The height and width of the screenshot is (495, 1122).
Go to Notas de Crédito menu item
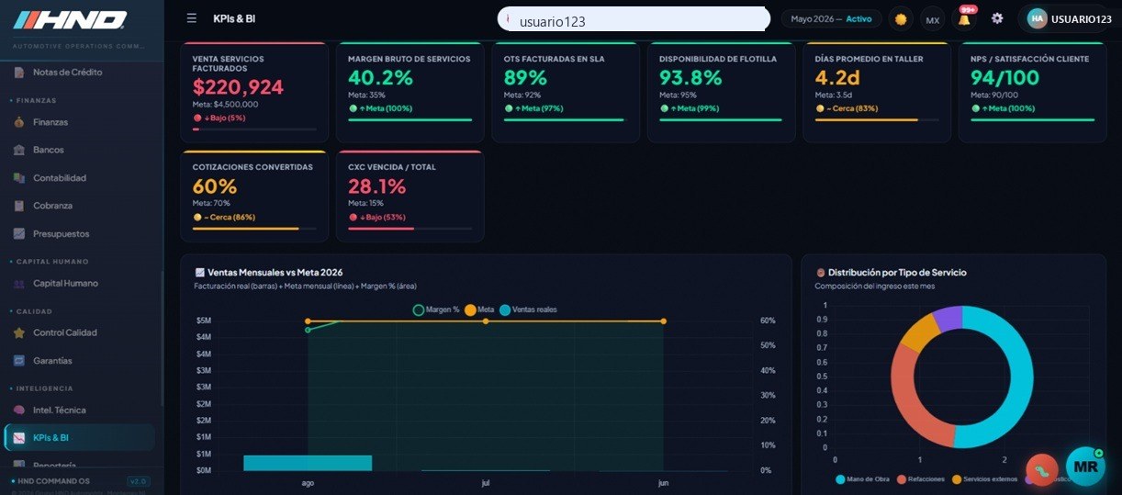67,72
